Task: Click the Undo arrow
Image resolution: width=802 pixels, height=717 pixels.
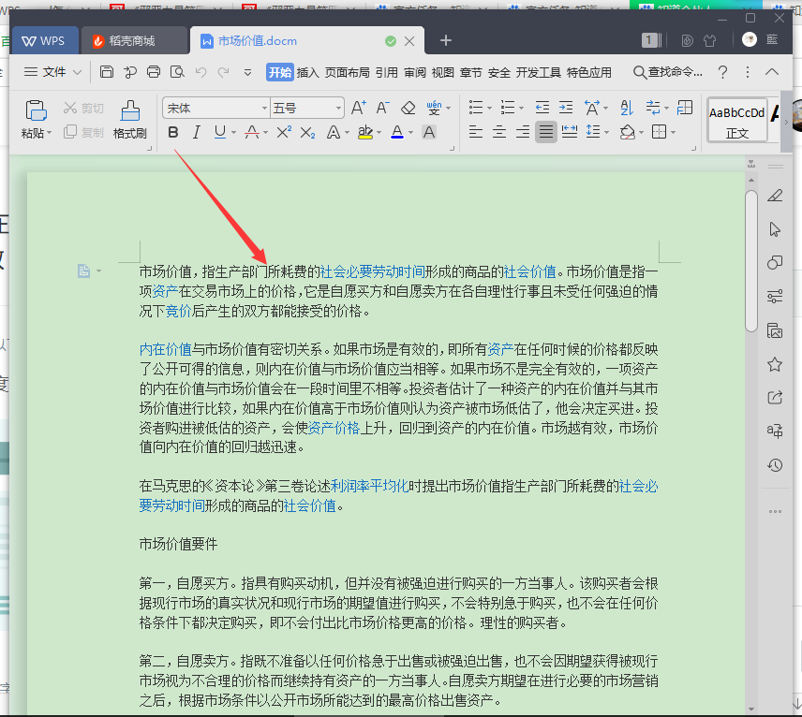Action: [x=200, y=72]
